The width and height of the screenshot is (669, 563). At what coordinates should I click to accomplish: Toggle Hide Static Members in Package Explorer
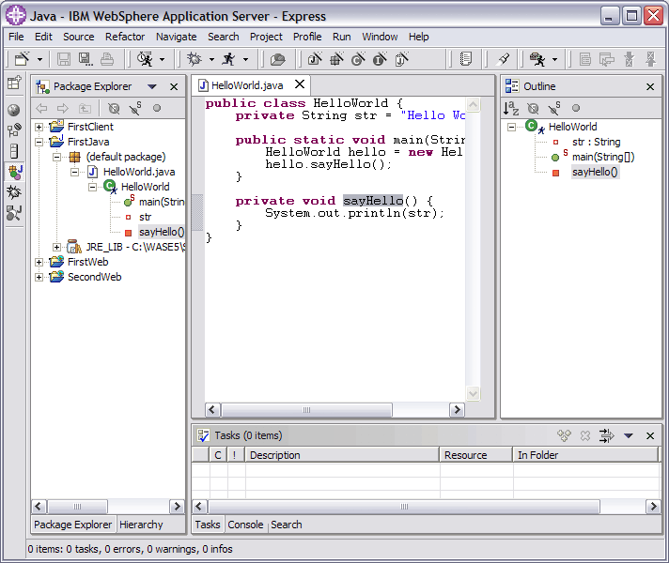click(x=135, y=108)
